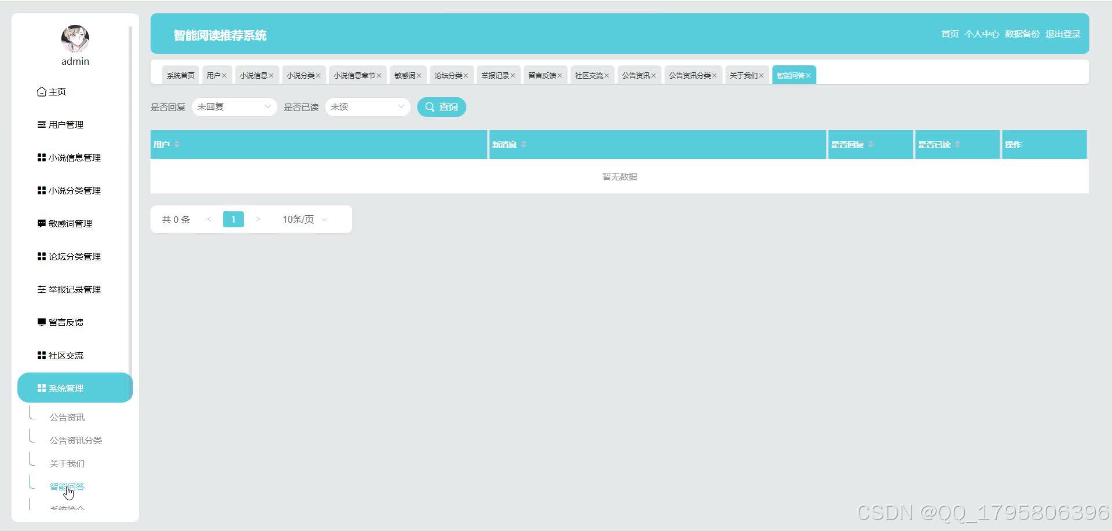Screen dimensions: 1112x531
Task: Open 个人中心 from header
Action: click(x=982, y=34)
